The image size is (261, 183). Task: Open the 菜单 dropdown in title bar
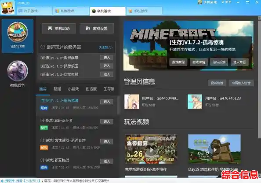click(226, 2)
